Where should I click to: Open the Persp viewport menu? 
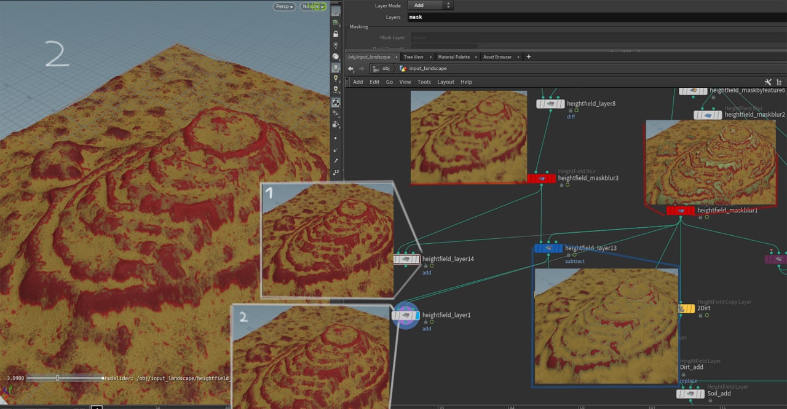[x=285, y=7]
